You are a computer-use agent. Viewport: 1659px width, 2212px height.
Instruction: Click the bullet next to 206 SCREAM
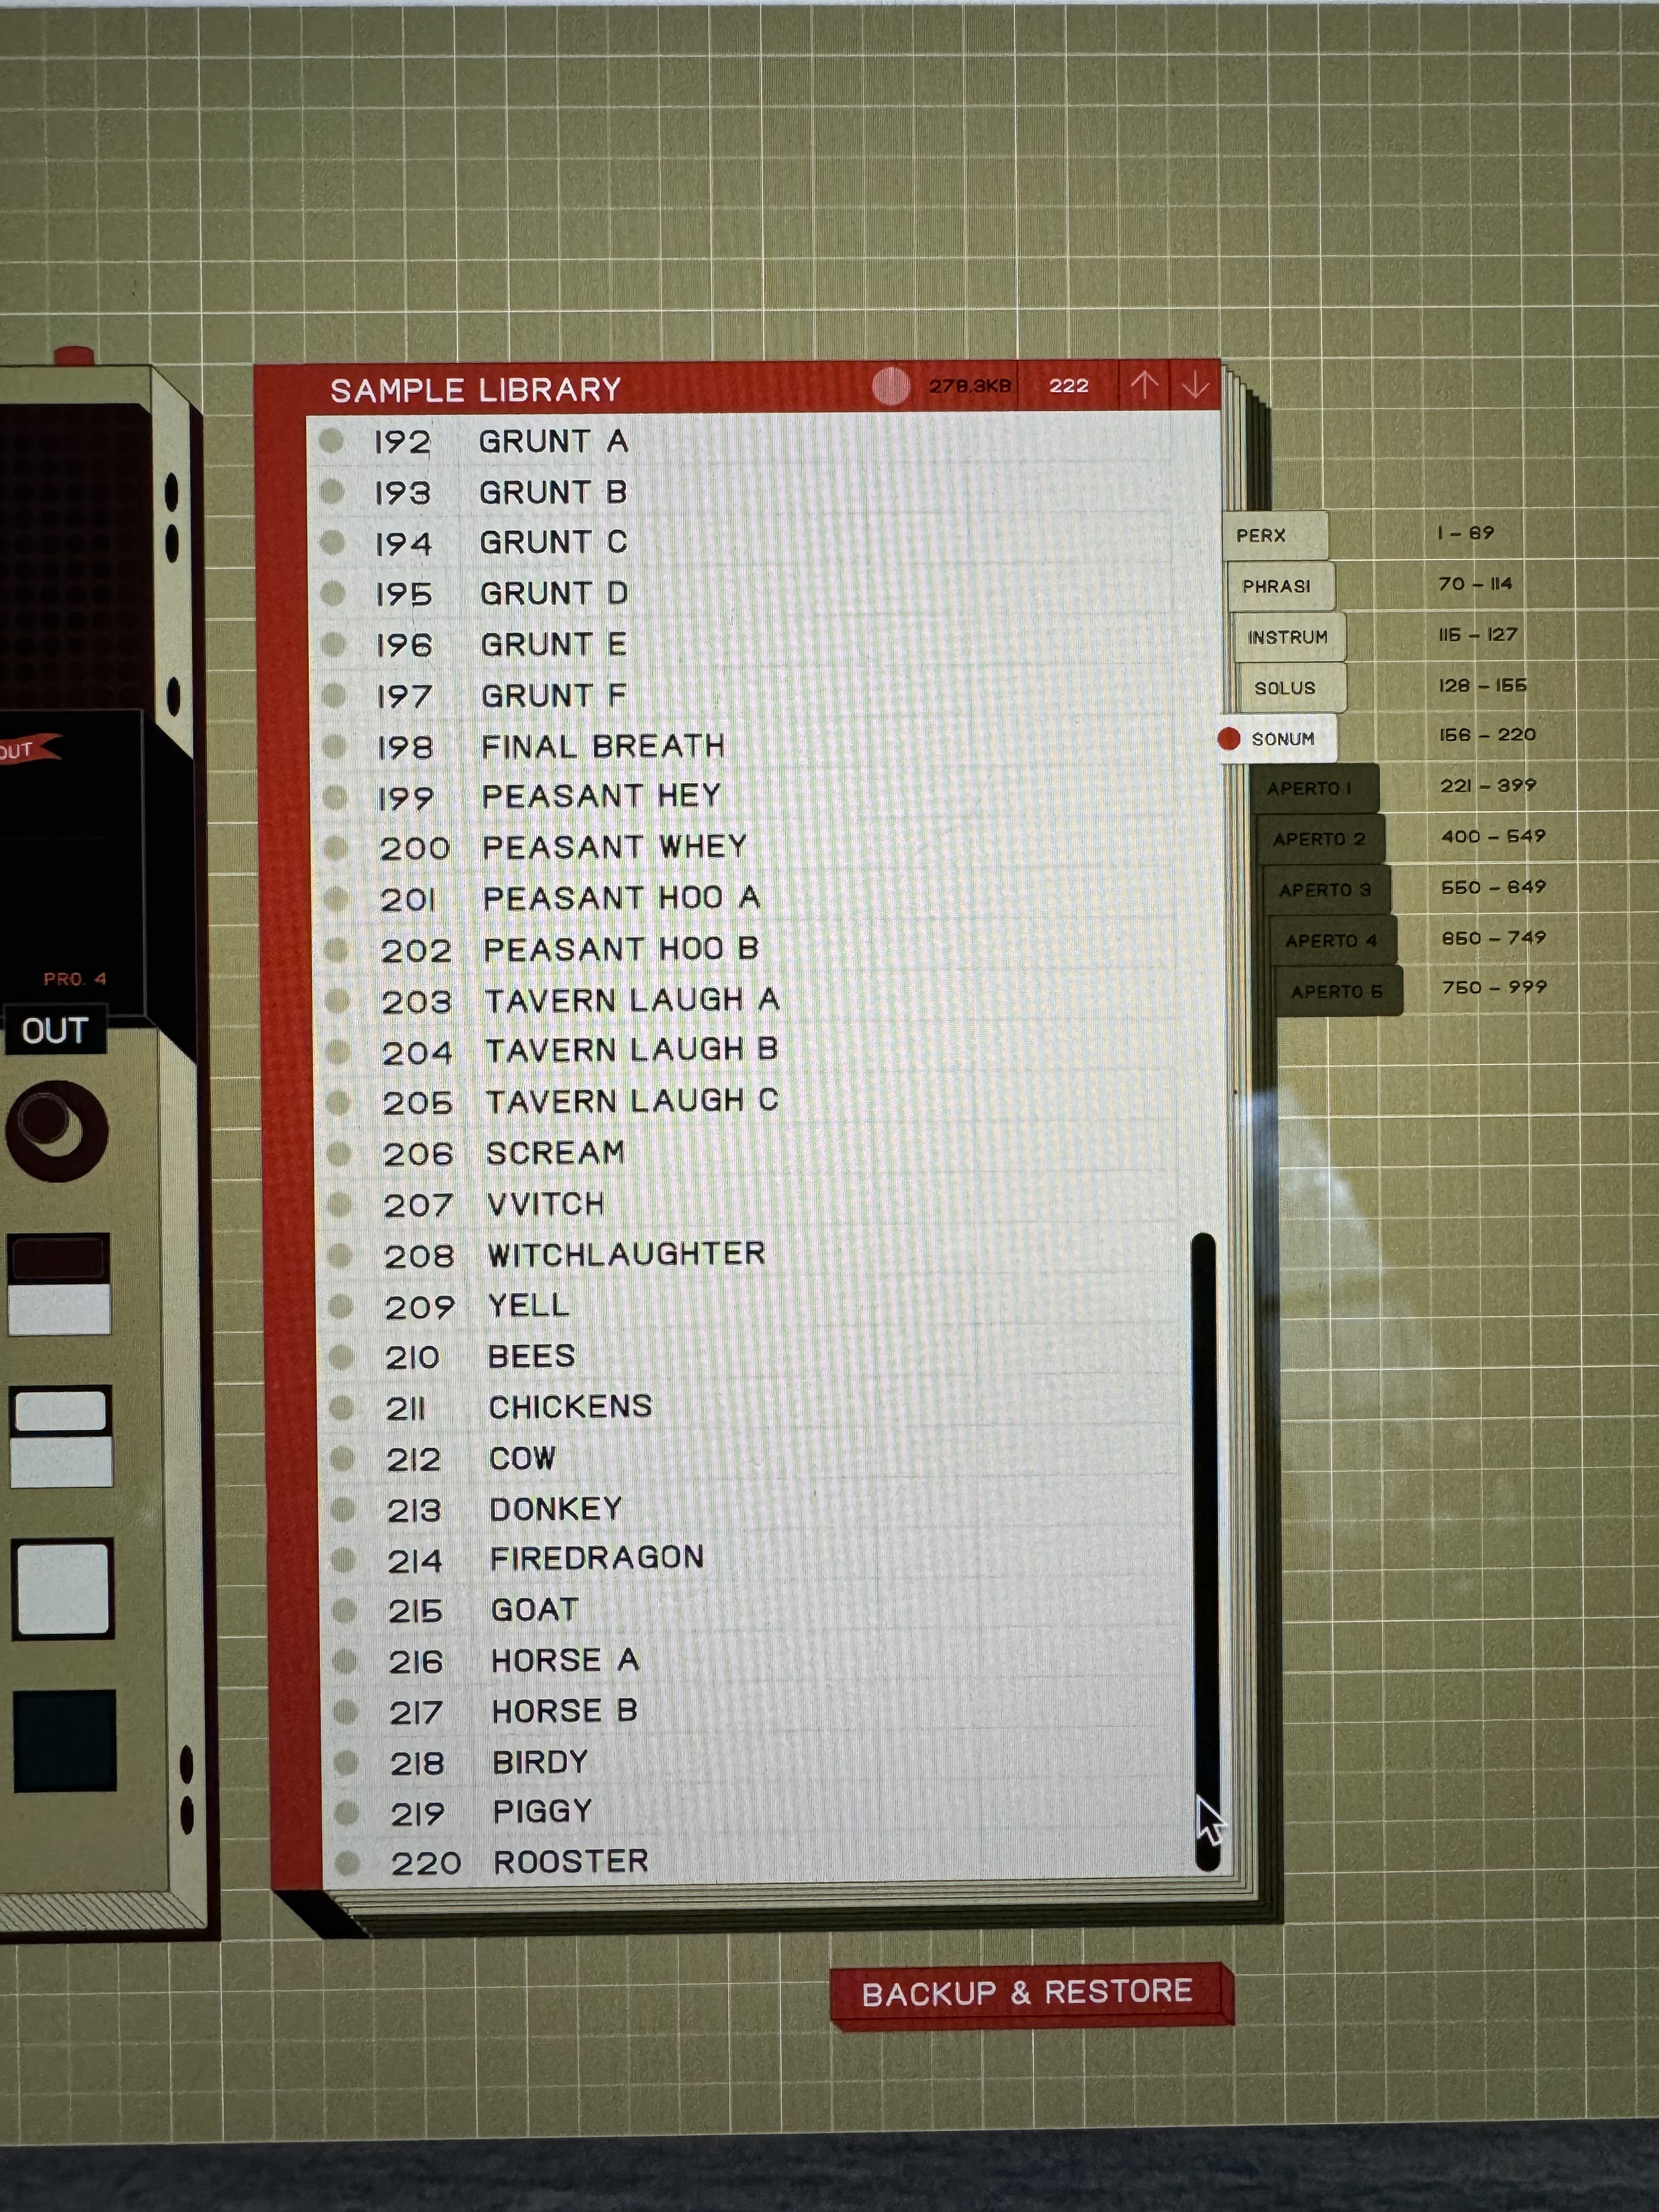click(339, 1153)
